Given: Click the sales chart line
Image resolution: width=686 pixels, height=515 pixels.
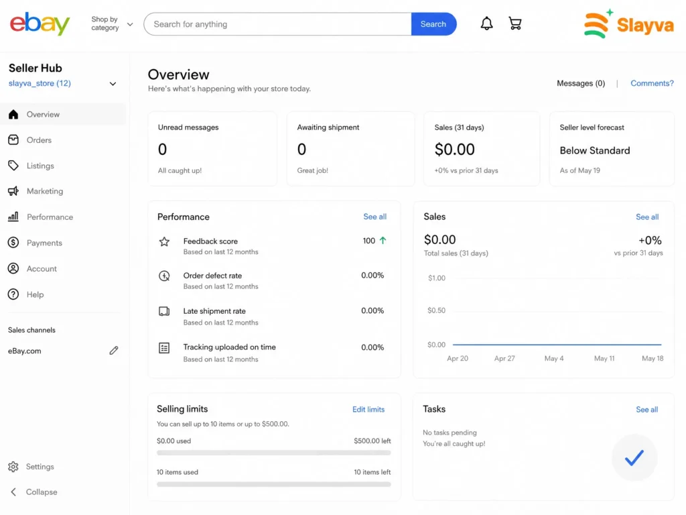Looking at the screenshot, I should click(x=557, y=345).
